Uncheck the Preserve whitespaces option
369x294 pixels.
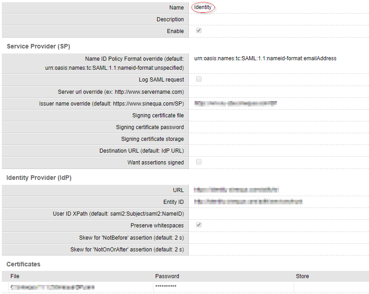(198, 225)
